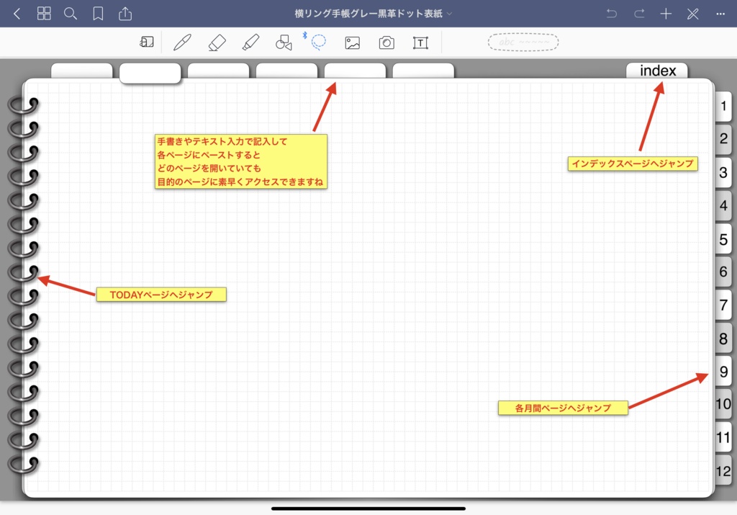Select the Lasso selection tool
Viewport: 737px width, 515px height.
(x=317, y=42)
